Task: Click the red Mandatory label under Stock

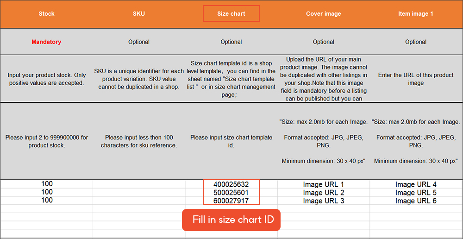Action: coord(46,42)
